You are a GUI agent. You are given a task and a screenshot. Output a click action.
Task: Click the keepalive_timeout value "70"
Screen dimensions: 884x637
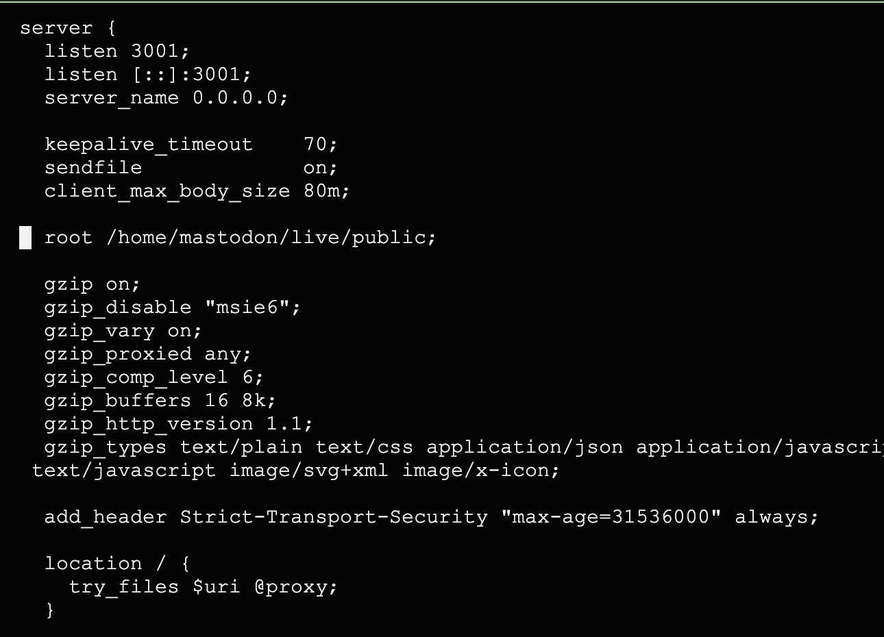315,145
